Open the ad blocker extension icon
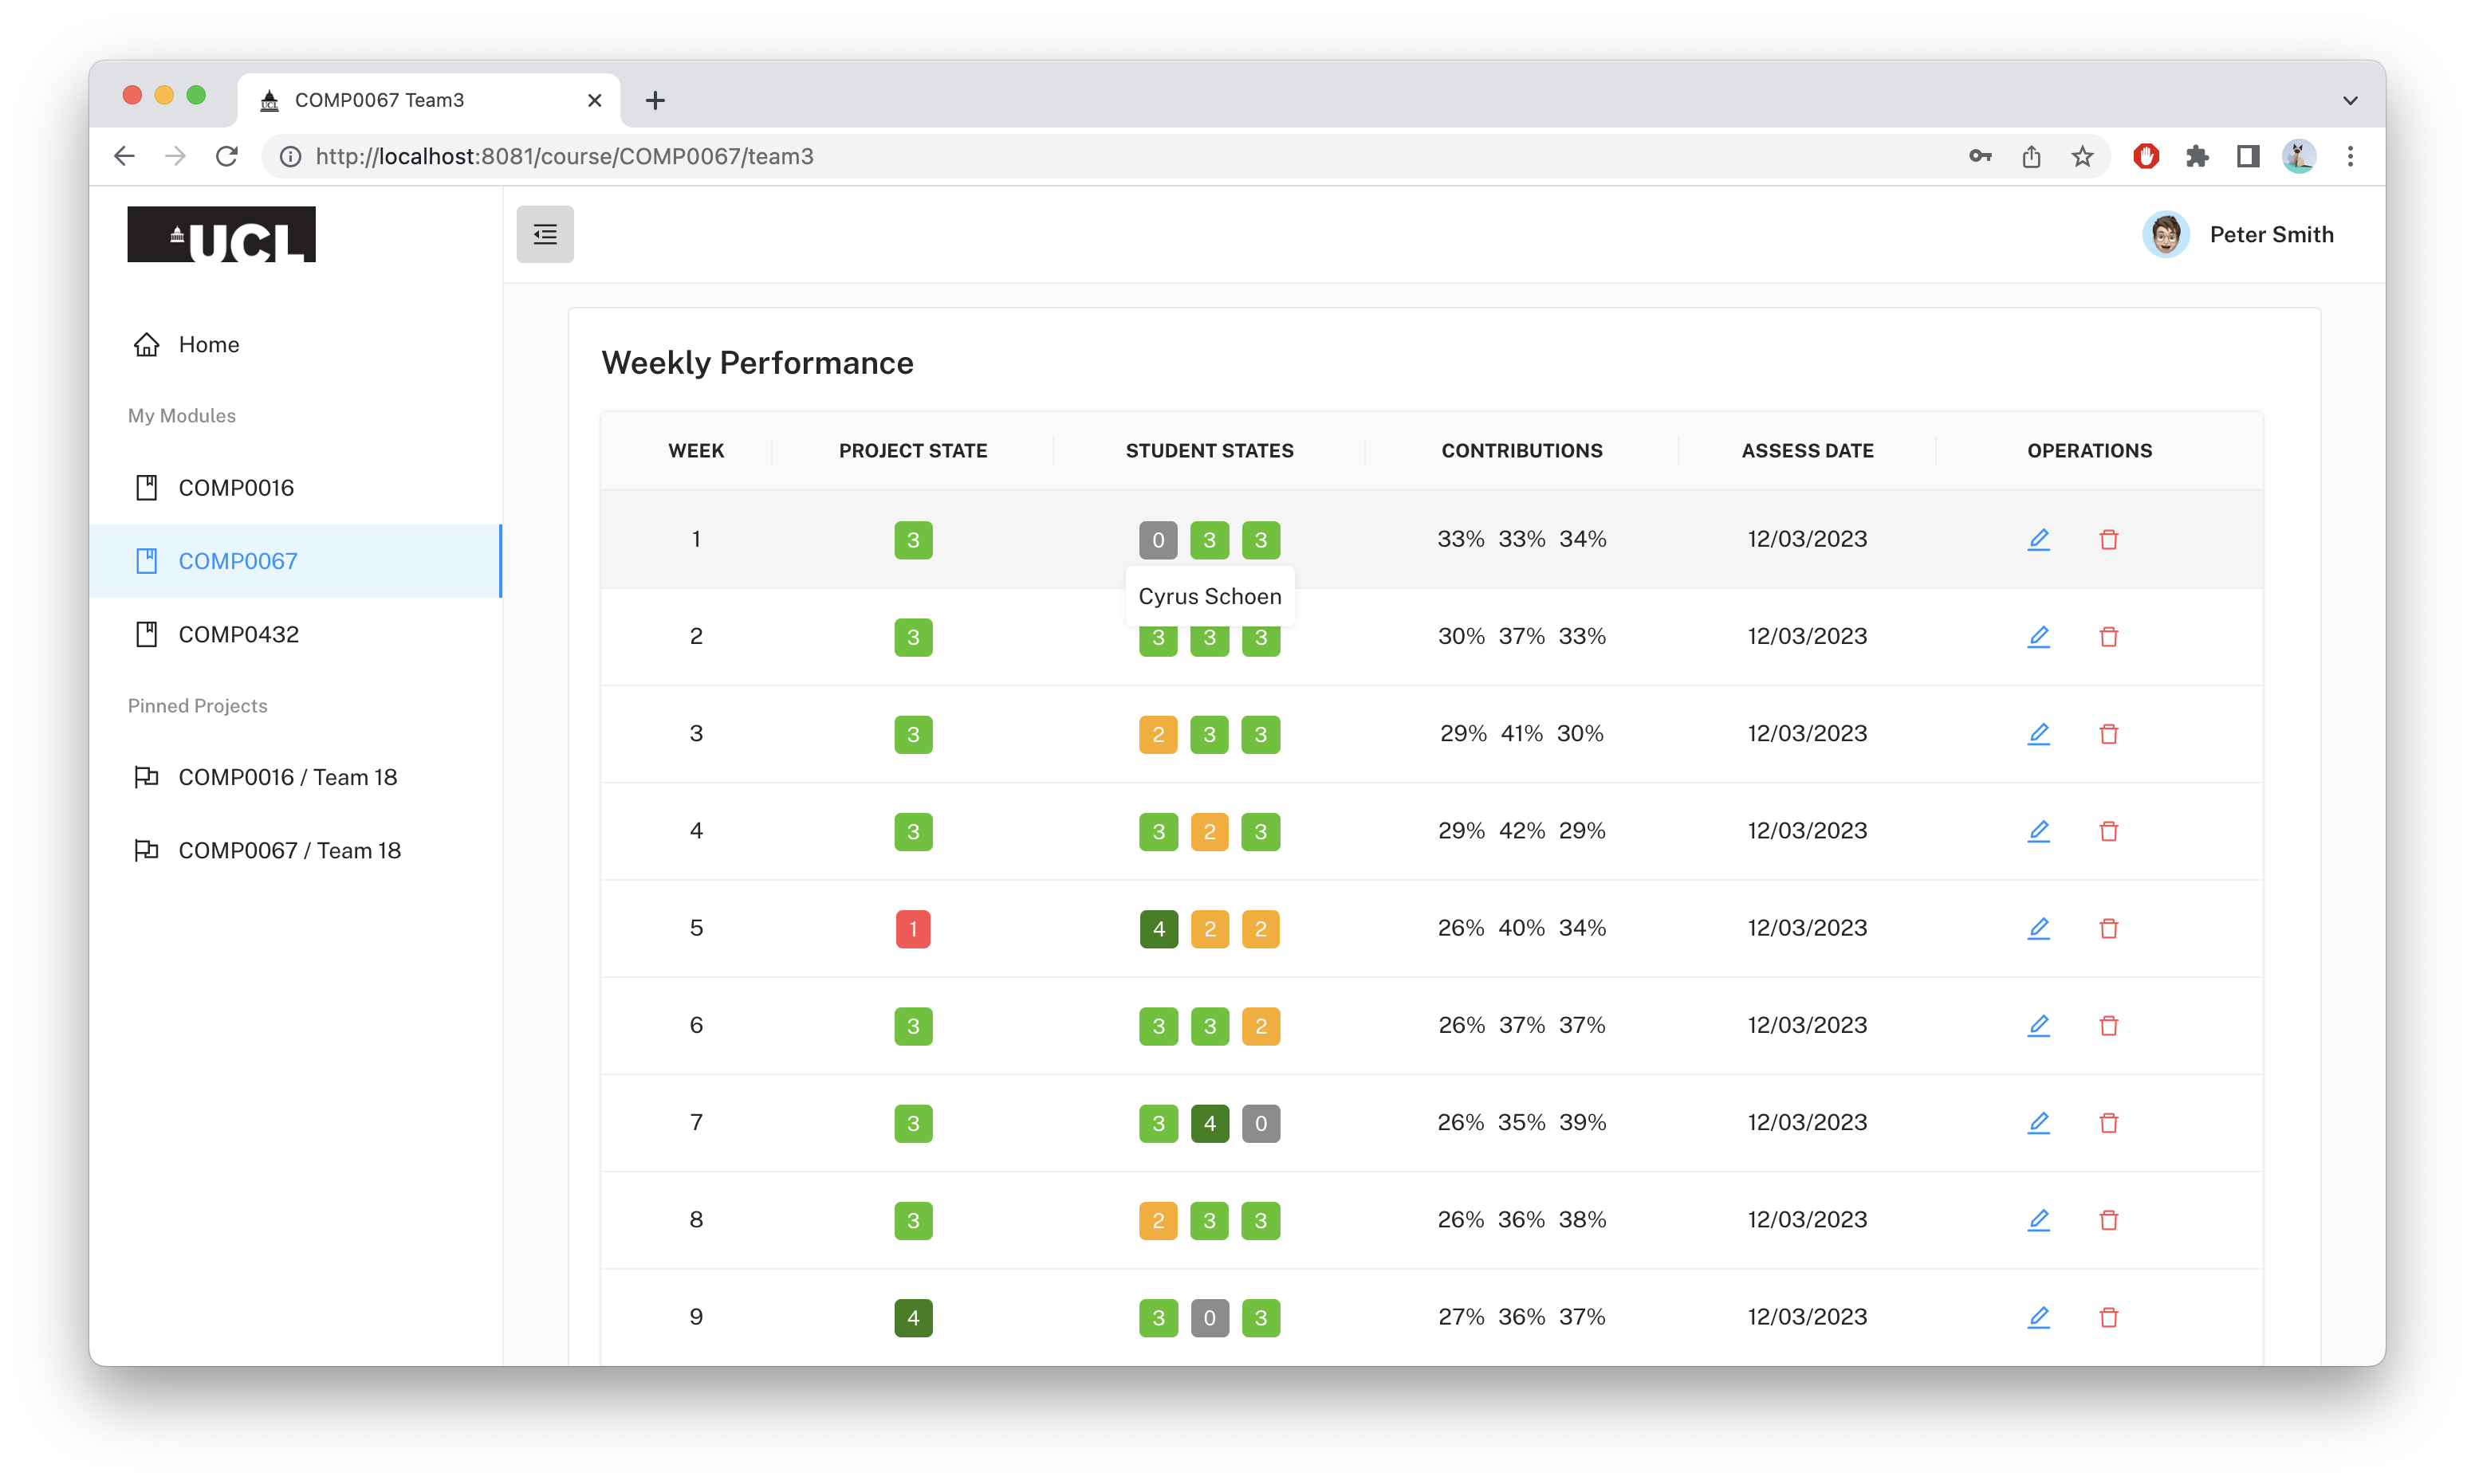This screenshot has width=2475, height=1484. click(x=2146, y=156)
